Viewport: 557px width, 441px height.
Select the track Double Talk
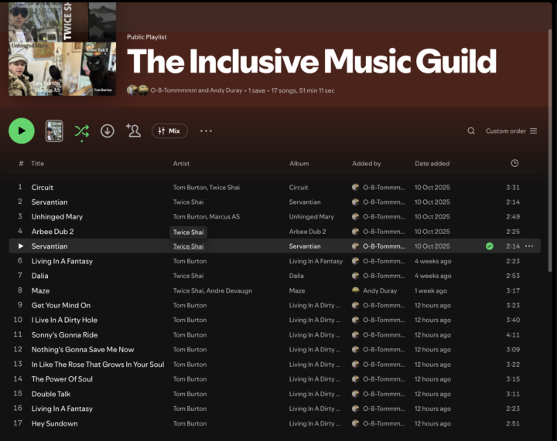click(51, 394)
